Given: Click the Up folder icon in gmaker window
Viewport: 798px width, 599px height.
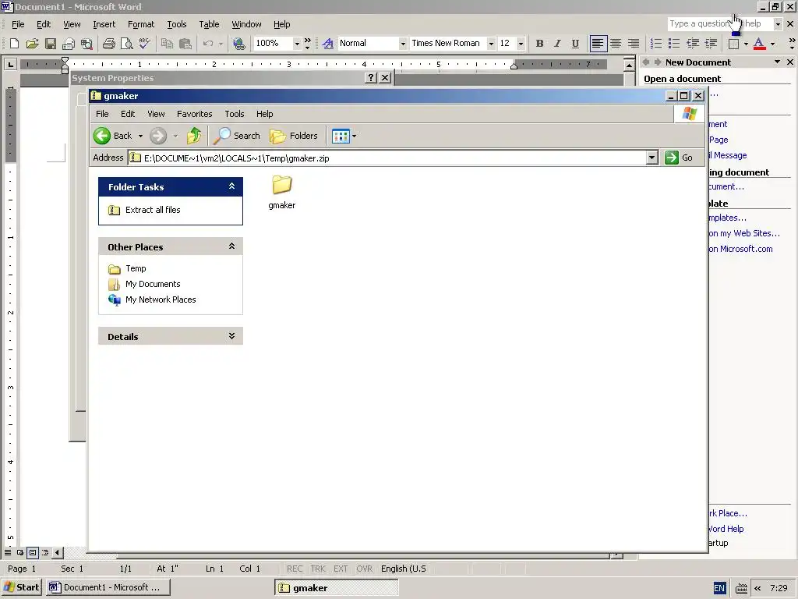Looking at the screenshot, I should (194, 136).
